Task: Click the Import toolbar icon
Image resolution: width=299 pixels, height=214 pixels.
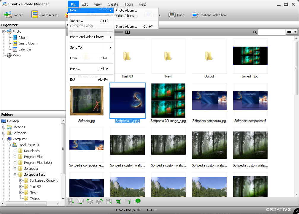Action: point(8,15)
